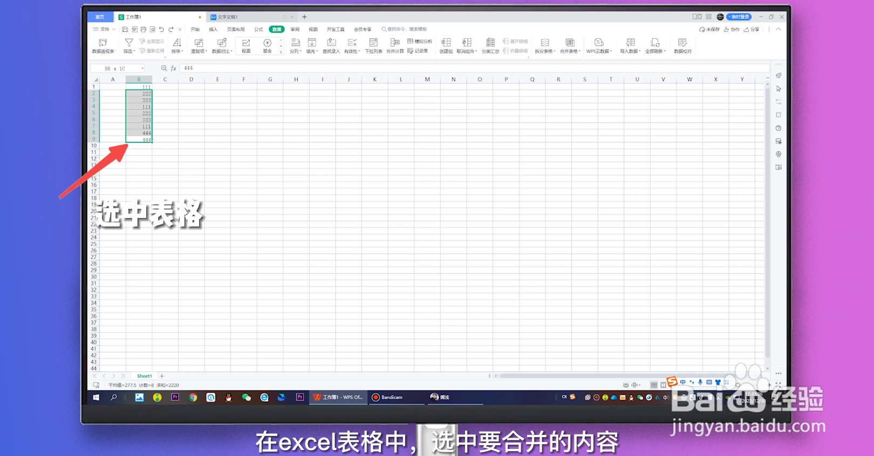Screen dimensions: 874x456
Task: Open the vertical three-dot more options
Action: click(x=769, y=29)
